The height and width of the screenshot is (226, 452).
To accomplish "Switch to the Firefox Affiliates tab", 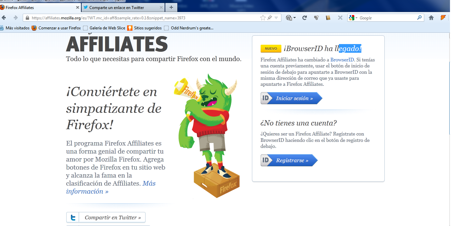I will (x=40, y=7).
